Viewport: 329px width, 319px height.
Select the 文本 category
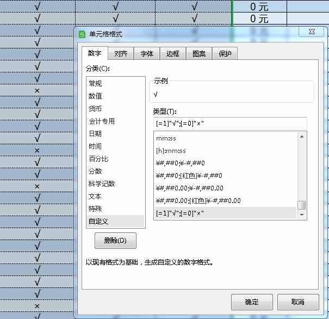(x=95, y=196)
